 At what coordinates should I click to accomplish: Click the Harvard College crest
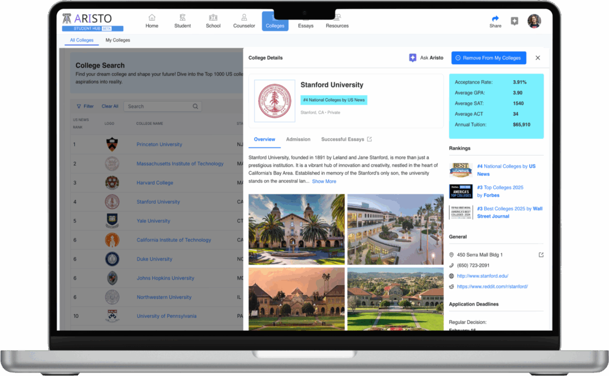coord(112,182)
